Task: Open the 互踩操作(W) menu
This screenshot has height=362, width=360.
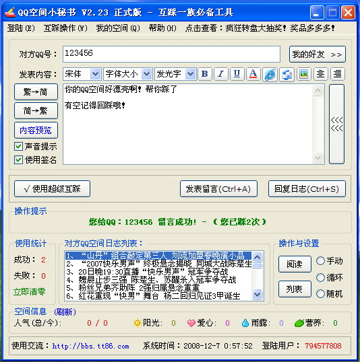Action: 65,28
